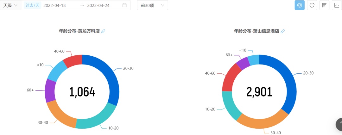This screenshot has height=135, width=342.
Task: Select the 过去7天 quick range tag
Action: [33, 5]
